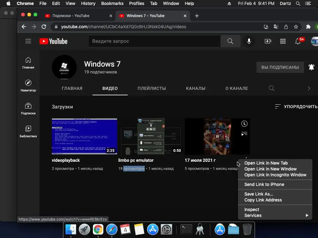This screenshot has height=238, width=318.
Task: Open Finder from the Dock
Action: tap(70, 229)
